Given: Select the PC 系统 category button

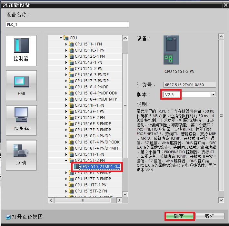Looking at the screenshot, I should coord(21,120).
